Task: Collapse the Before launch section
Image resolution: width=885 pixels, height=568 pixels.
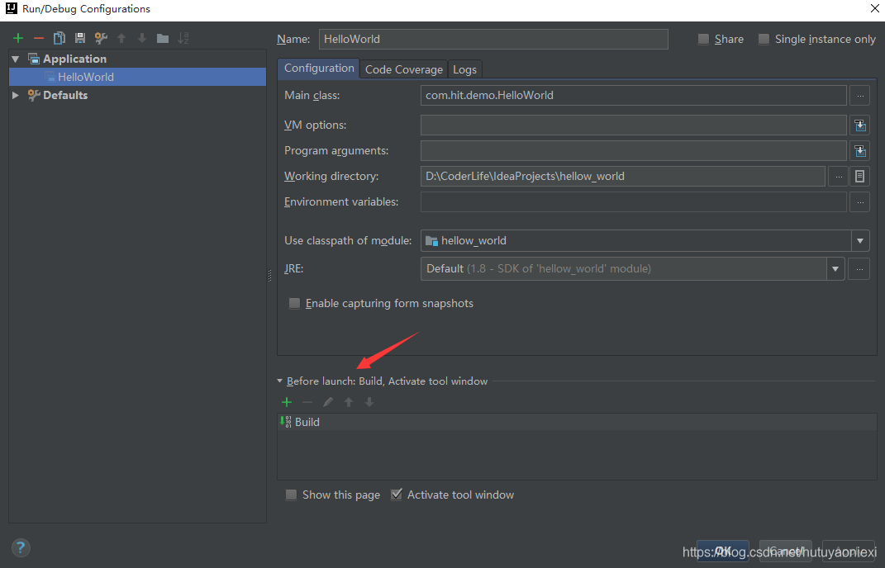Action: (279, 381)
